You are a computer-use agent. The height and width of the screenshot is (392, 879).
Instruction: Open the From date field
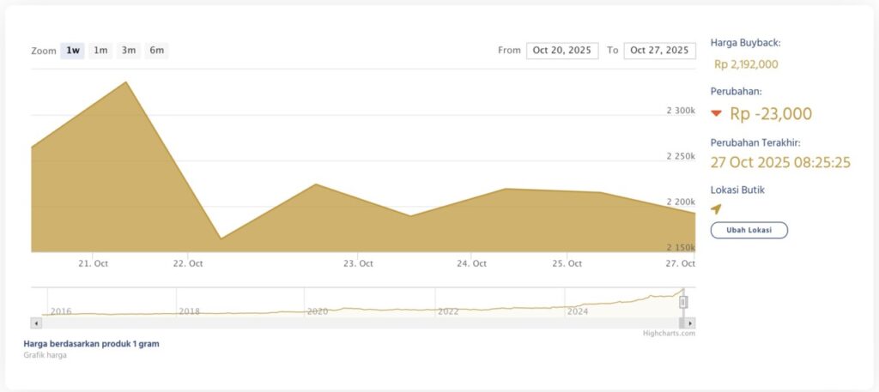pyautogui.click(x=562, y=51)
